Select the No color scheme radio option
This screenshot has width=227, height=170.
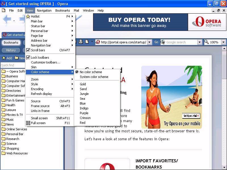point(91,72)
